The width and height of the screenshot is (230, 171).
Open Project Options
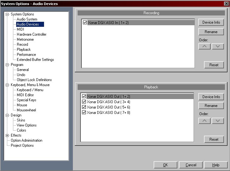pyautogui.click(x=22, y=145)
